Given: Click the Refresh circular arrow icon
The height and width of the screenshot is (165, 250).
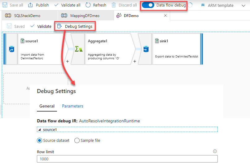Looking at the screenshot, I should [88, 5].
